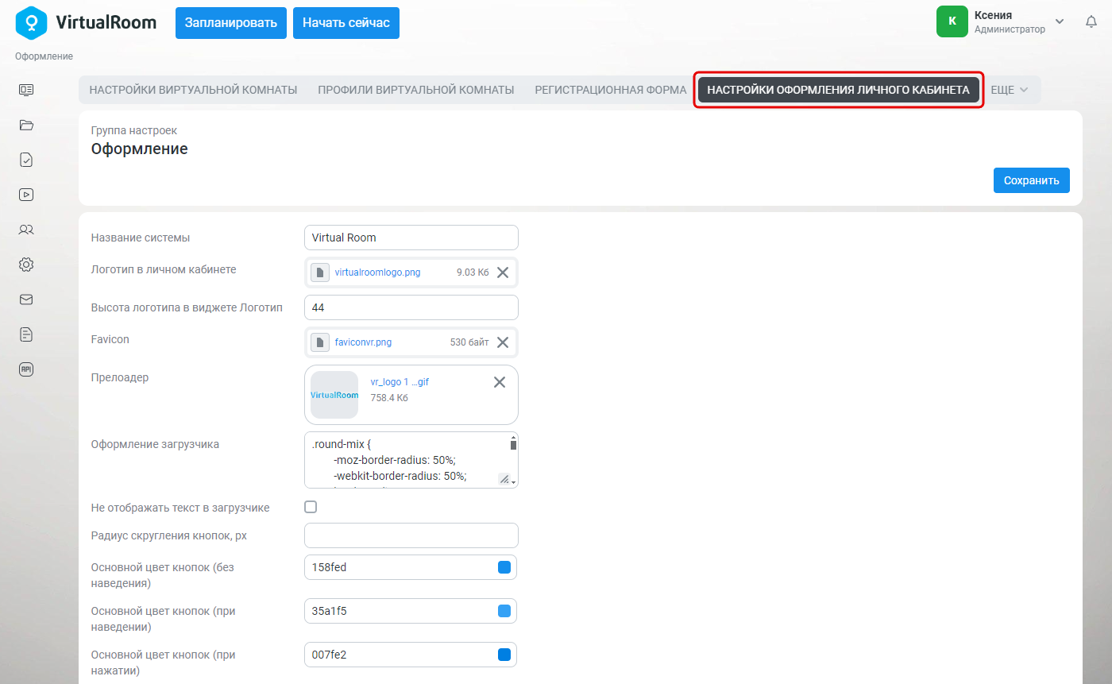Open the vr_logo 1 gif file link

pos(400,382)
